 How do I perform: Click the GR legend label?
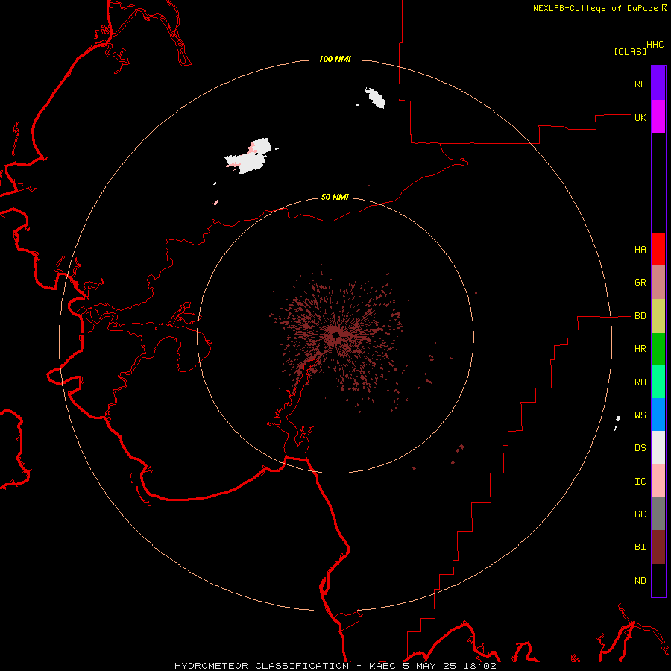(x=640, y=283)
